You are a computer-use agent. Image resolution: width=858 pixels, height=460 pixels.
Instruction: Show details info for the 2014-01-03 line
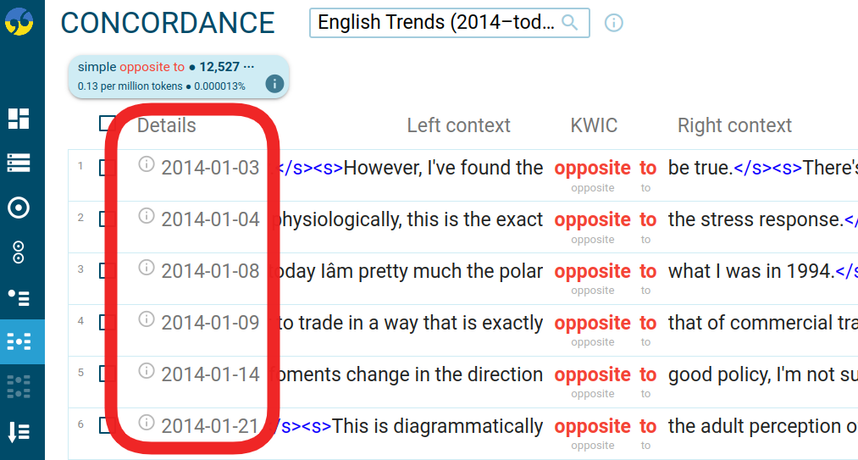click(x=147, y=164)
